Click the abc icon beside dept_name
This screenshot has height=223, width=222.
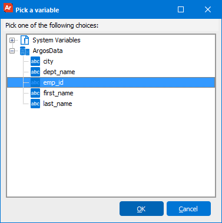(35, 72)
